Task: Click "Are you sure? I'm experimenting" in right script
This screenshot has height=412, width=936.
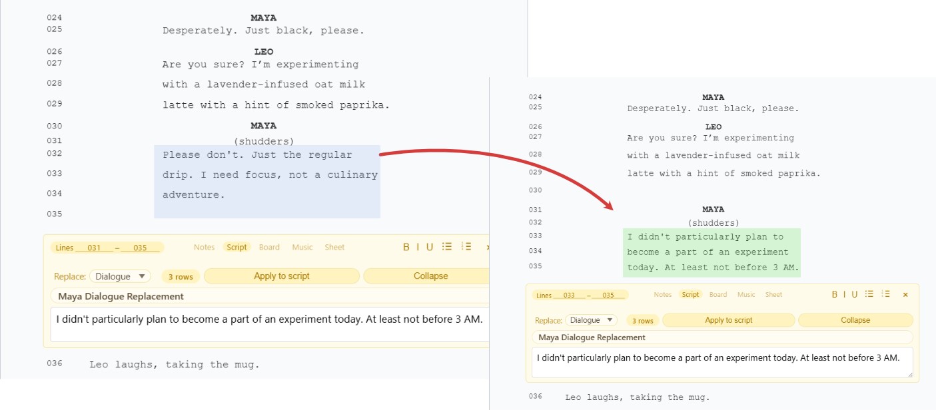Action: pos(711,138)
